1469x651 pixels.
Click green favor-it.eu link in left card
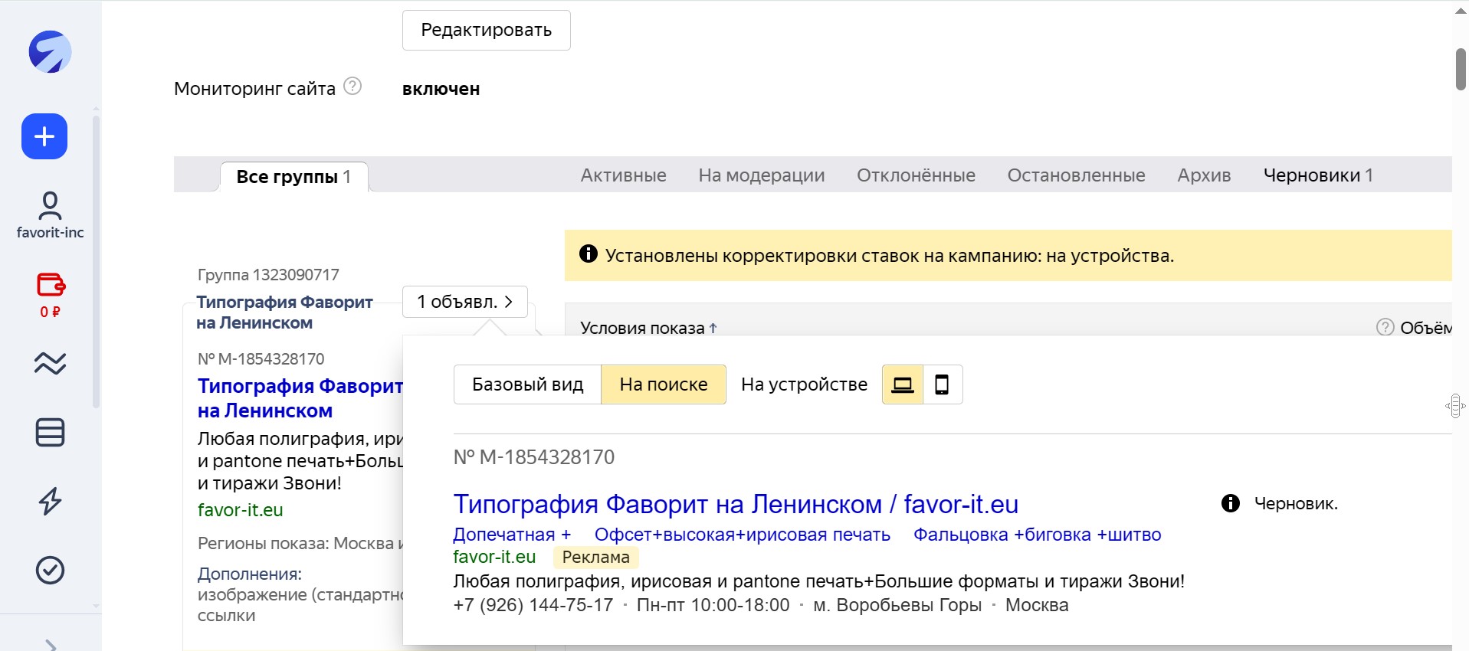tap(241, 510)
